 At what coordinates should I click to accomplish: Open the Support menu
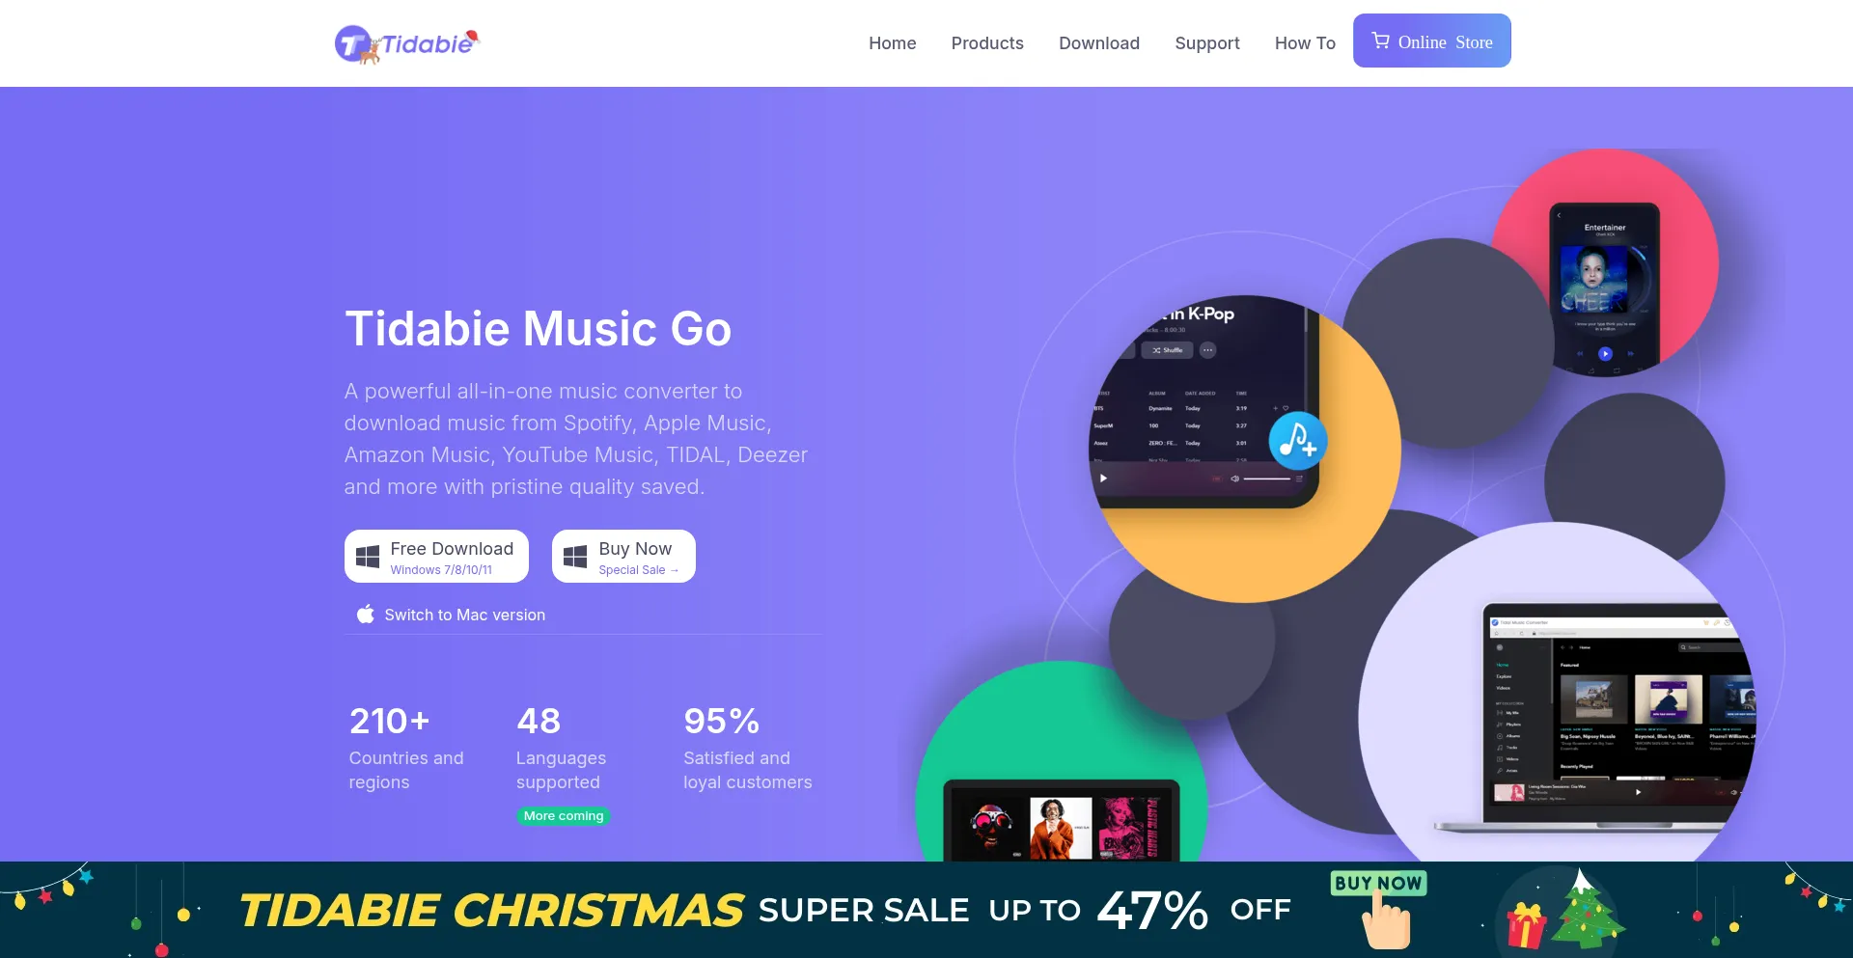[x=1207, y=43]
